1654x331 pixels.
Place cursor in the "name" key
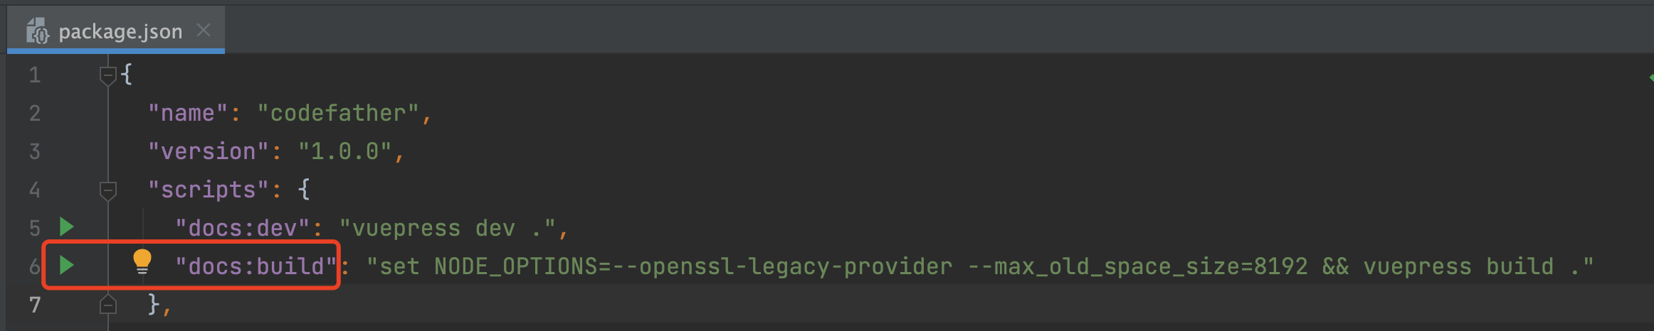tap(188, 113)
